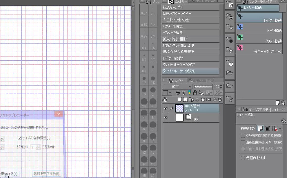Enable 元画像を残す checkbox

point(243,158)
